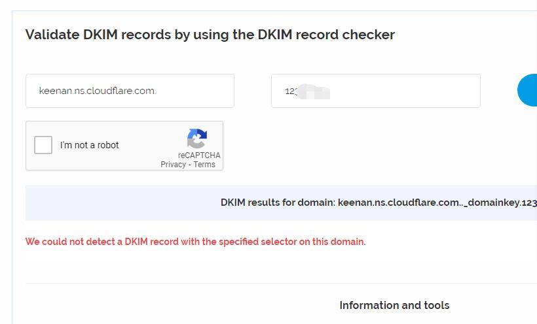Focus the domain field containing keenan.ns.cloudflare.com.
The width and height of the screenshot is (537, 324).
tap(130, 91)
